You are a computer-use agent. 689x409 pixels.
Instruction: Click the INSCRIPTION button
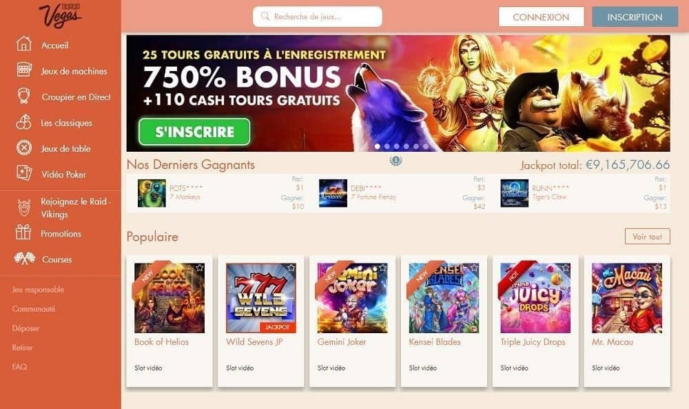pyautogui.click(x=635, y=17)
